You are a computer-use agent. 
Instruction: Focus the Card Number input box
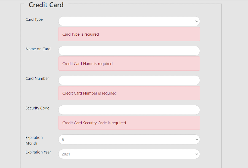tap(129, 80)
